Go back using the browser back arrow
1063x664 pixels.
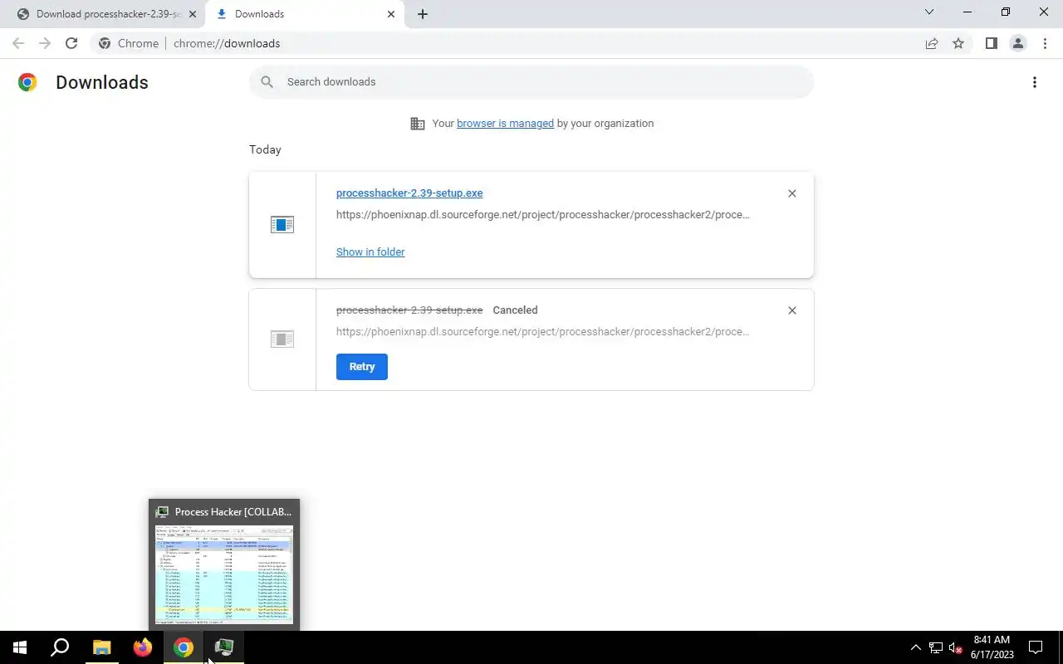click(x=18, y=43)
